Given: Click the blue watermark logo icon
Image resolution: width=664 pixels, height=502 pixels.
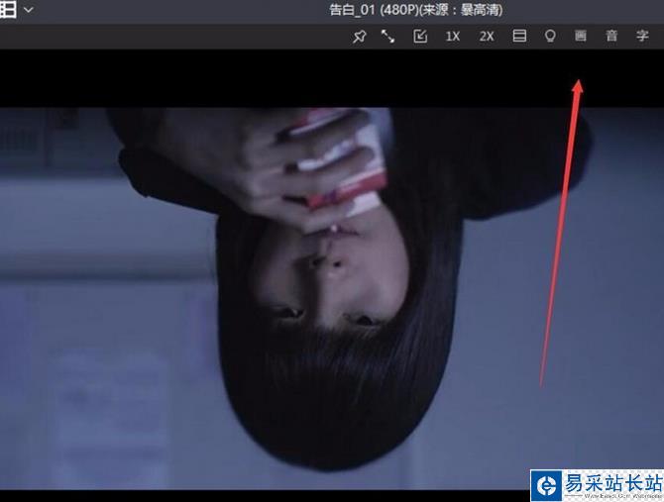Looking at the screenshot, I should click(x=547, y=485).
